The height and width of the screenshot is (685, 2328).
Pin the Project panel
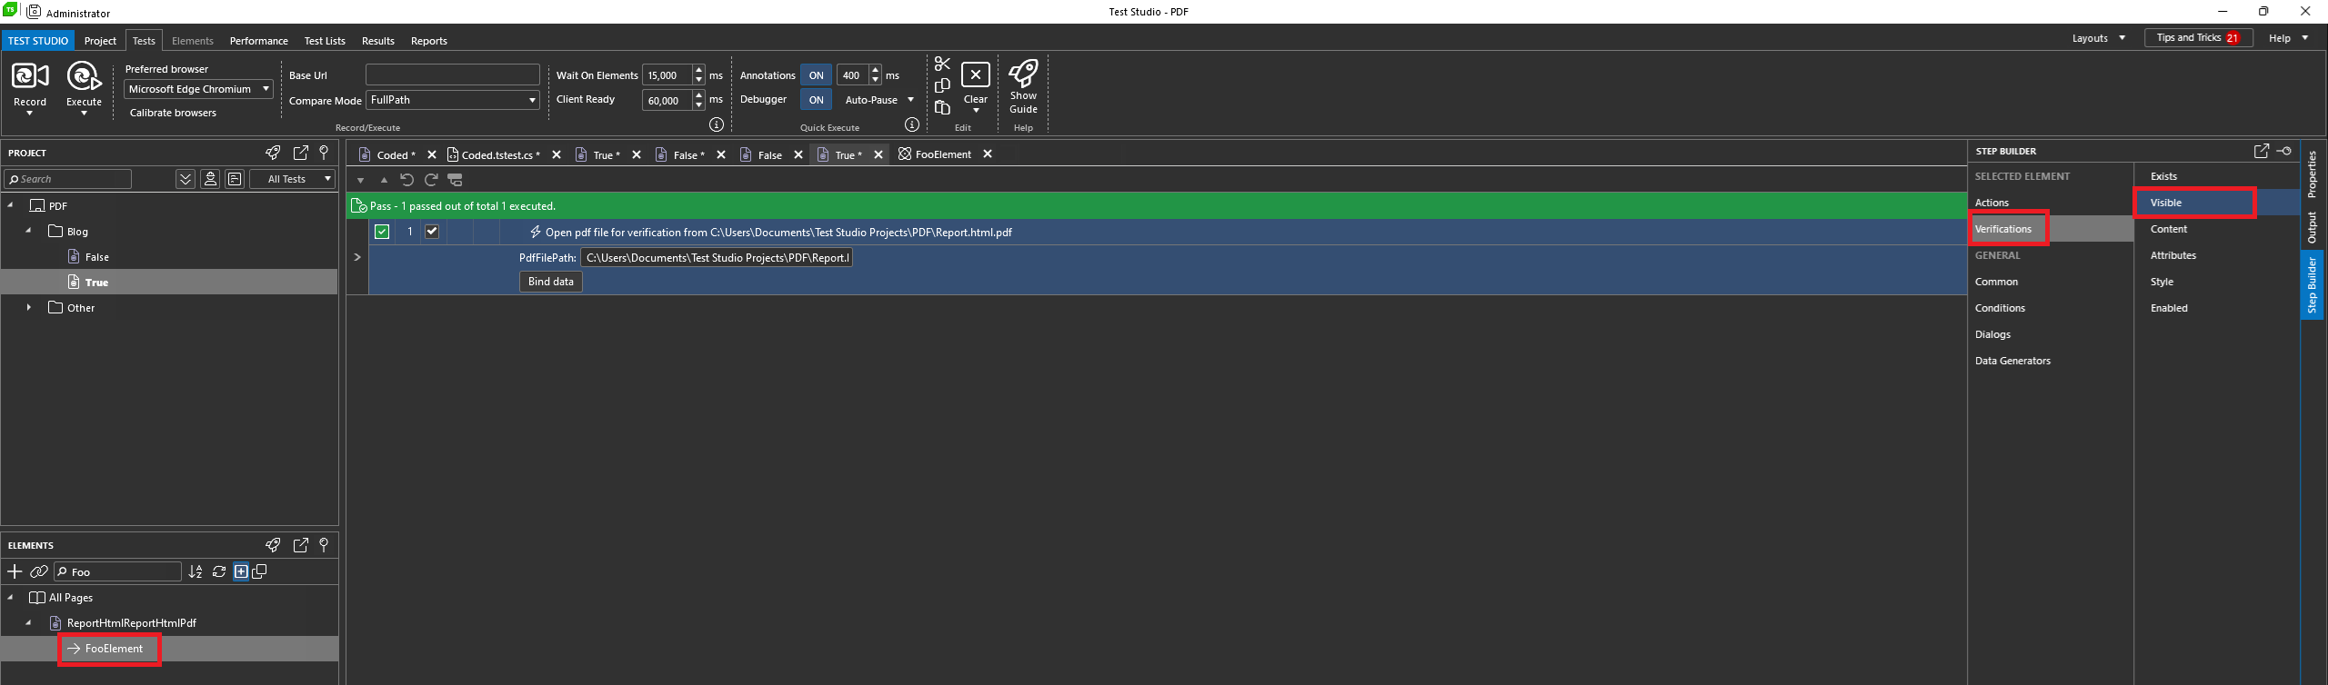click(x=324, y=153)
